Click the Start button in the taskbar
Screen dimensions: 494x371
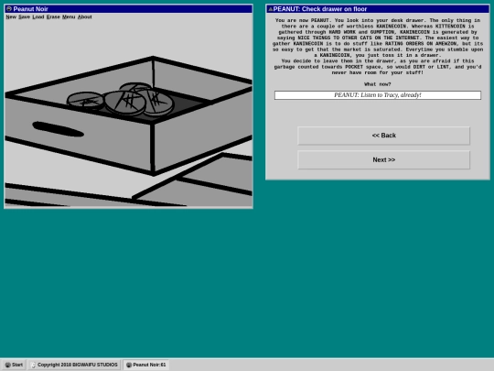click(x=14, y=365)
